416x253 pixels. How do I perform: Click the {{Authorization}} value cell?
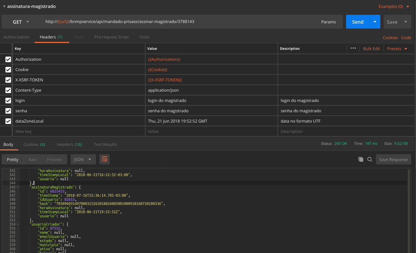coord(211,59)
